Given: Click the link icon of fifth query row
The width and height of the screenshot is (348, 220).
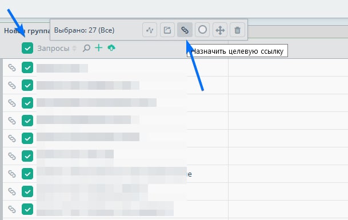Looking at the screenshot, I should [x=12, y=138].
